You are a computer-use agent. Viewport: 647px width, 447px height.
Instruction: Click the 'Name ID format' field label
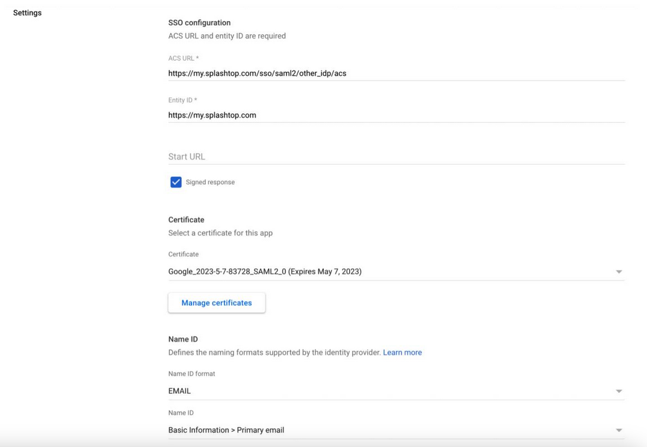[191, 374]
